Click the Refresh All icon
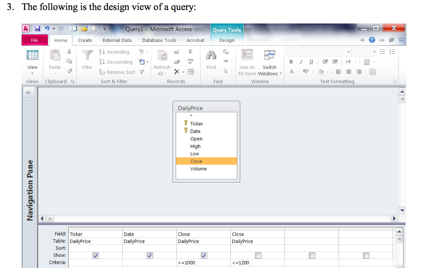The height and width of the screenshot is (268, 421). [162, 56]
